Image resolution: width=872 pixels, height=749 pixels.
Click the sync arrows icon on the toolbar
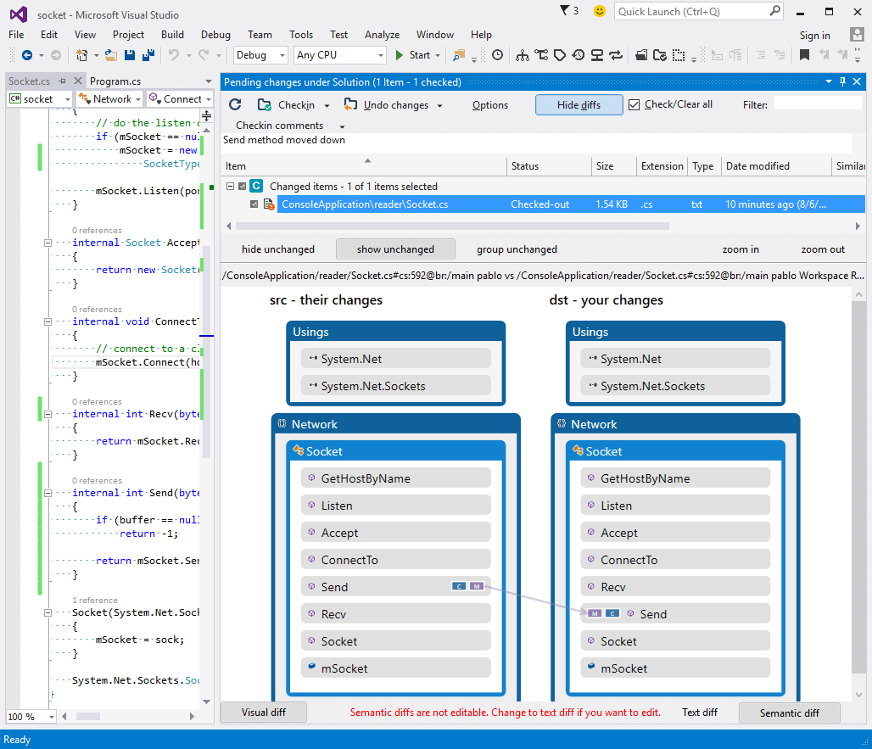pos(616,56)
